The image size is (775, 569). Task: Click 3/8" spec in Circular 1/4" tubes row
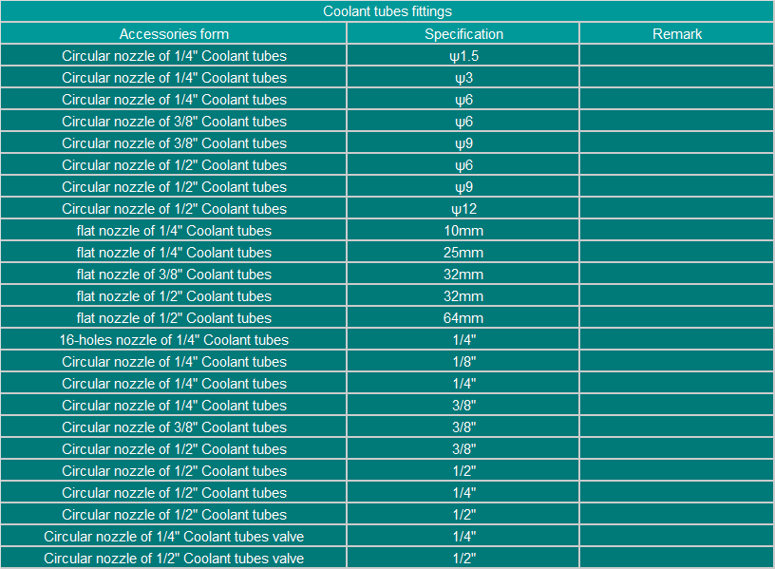463,406
